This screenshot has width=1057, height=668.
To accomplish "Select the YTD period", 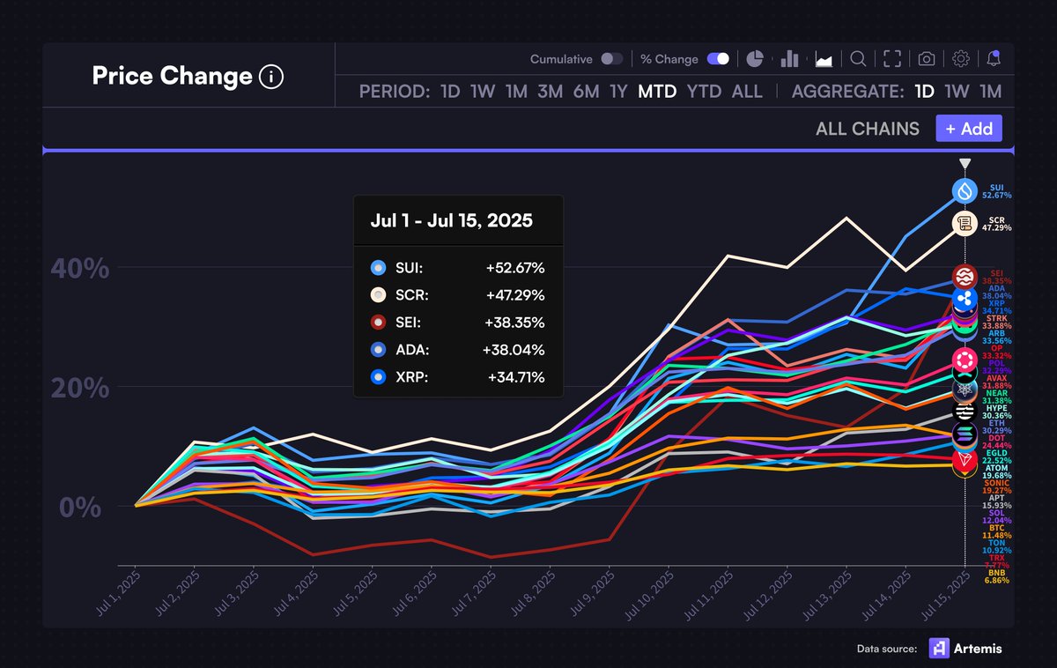I will (705, 91).
